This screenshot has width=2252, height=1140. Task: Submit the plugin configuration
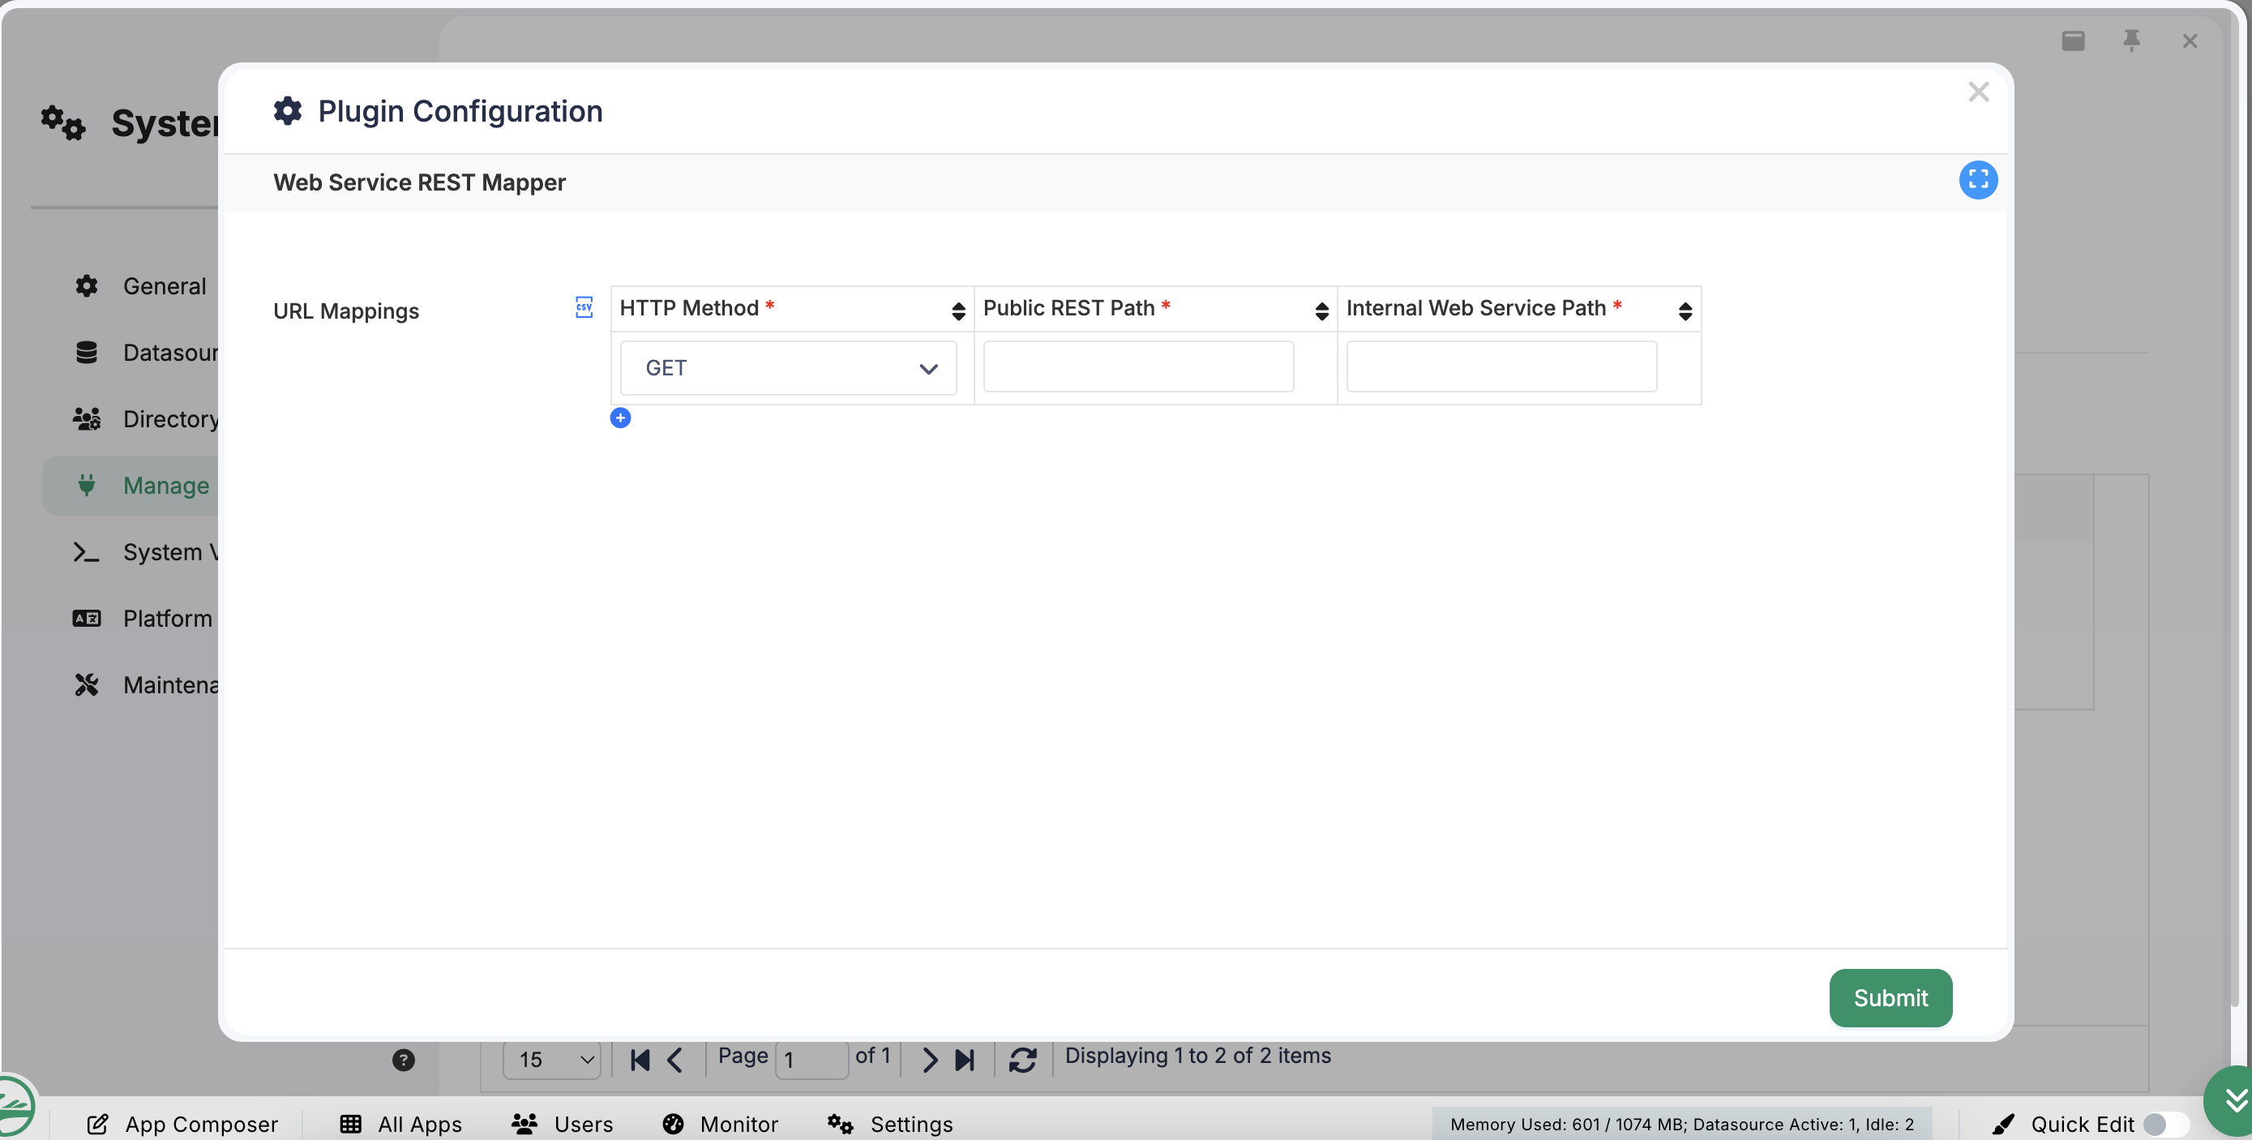click(x=1890, y=997)
